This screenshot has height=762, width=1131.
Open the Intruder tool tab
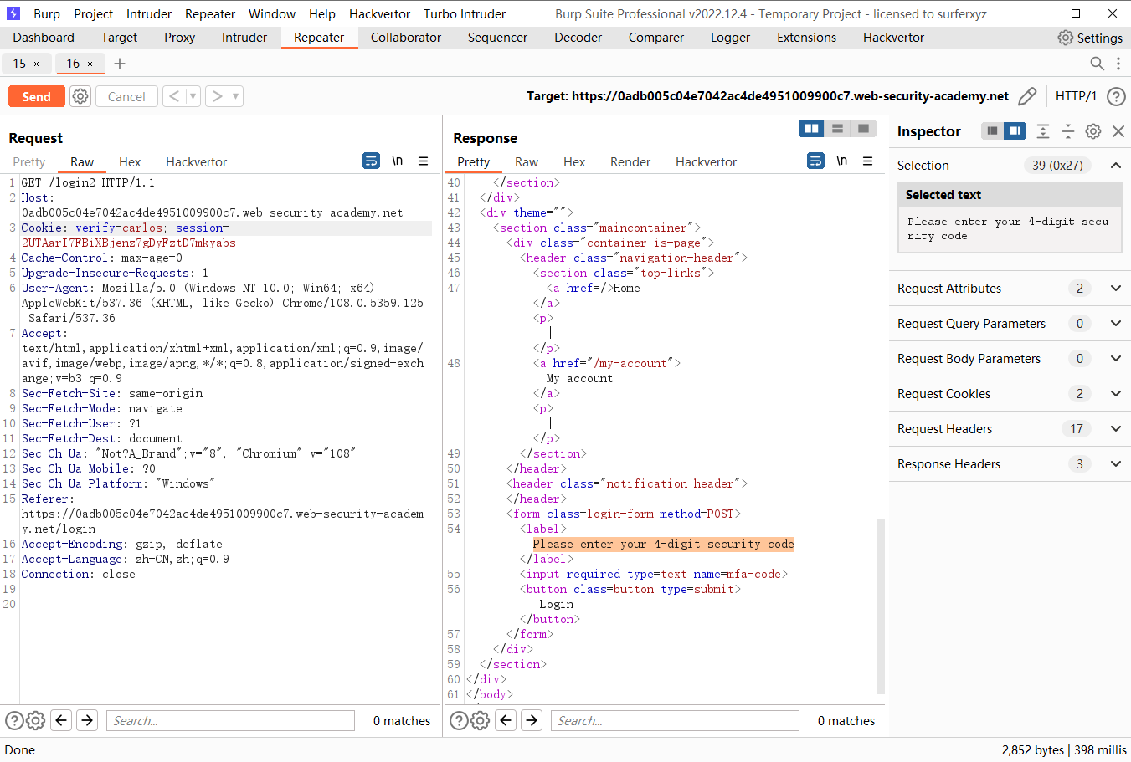pyautogui.click(x=244, y=38)
